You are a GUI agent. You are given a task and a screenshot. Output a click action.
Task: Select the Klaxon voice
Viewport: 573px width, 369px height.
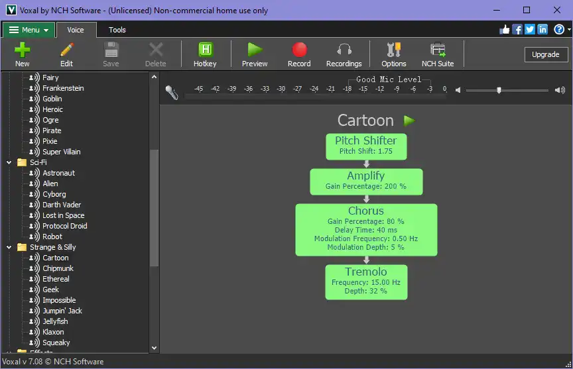tap(53, 332)
